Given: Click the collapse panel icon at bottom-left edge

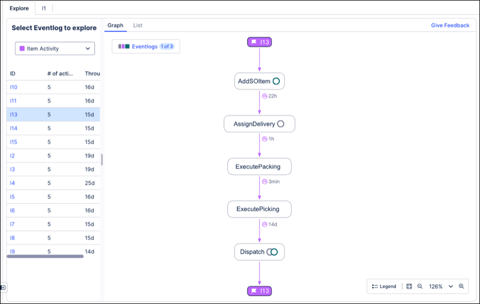Looking at the screenshot, I should 3,288.
